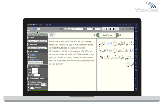
Task: Play the recitation
Action: click(107, 29)
